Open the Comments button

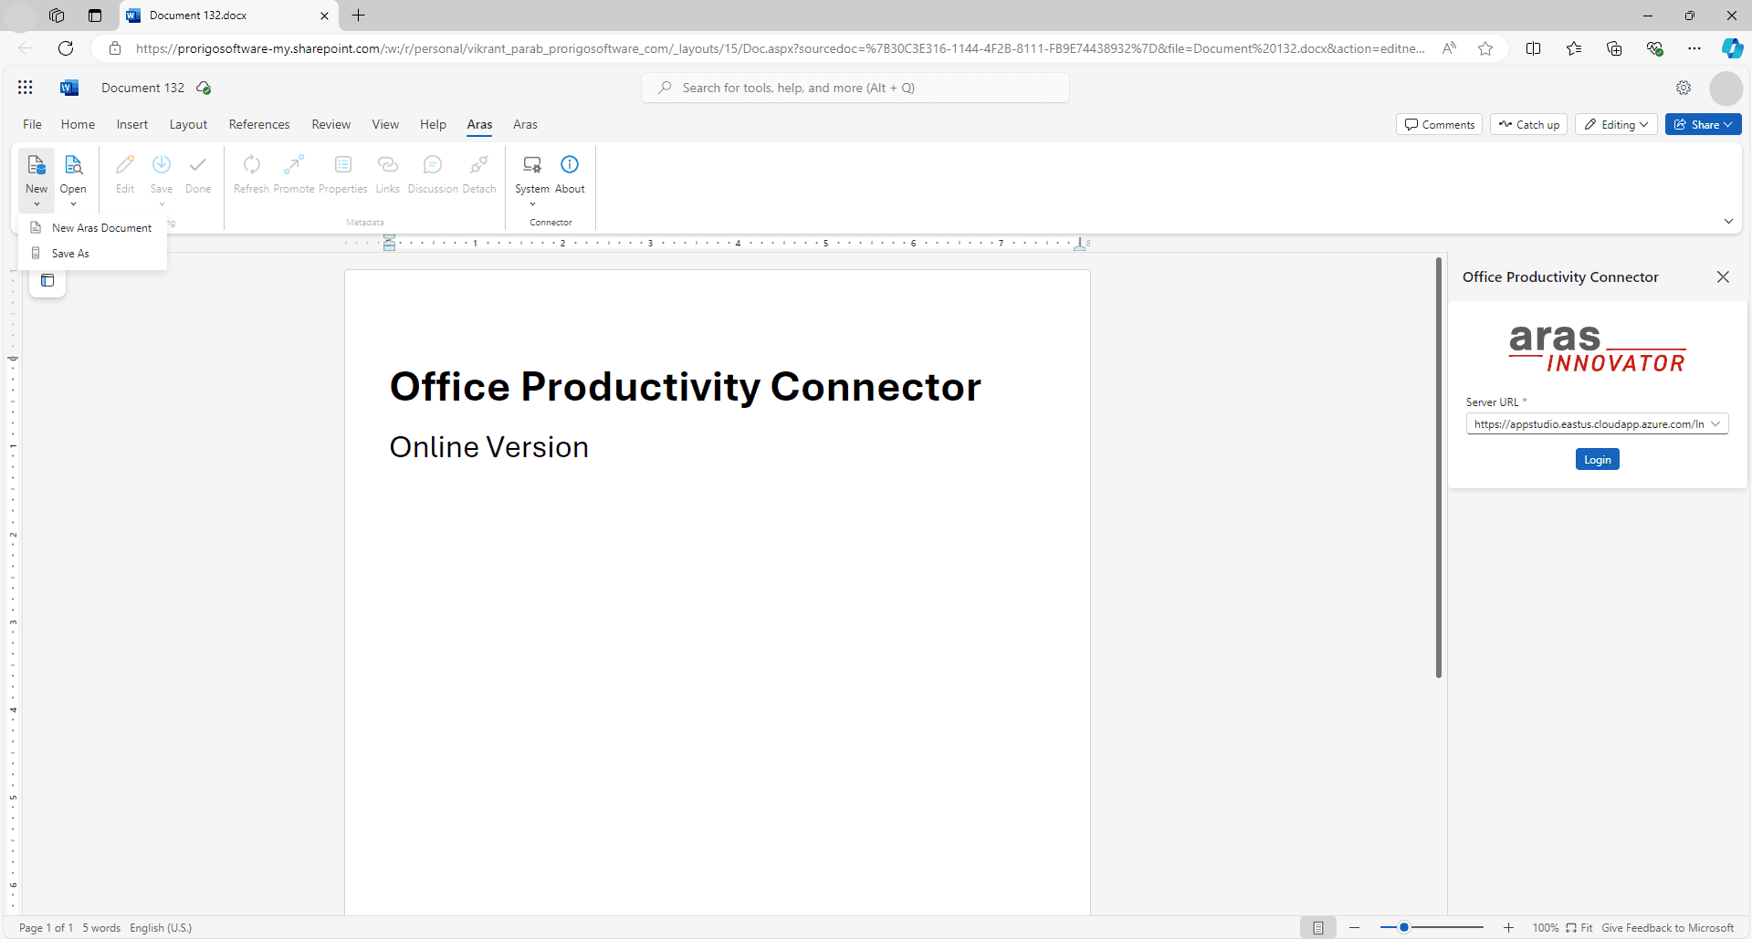(1439, 124)
